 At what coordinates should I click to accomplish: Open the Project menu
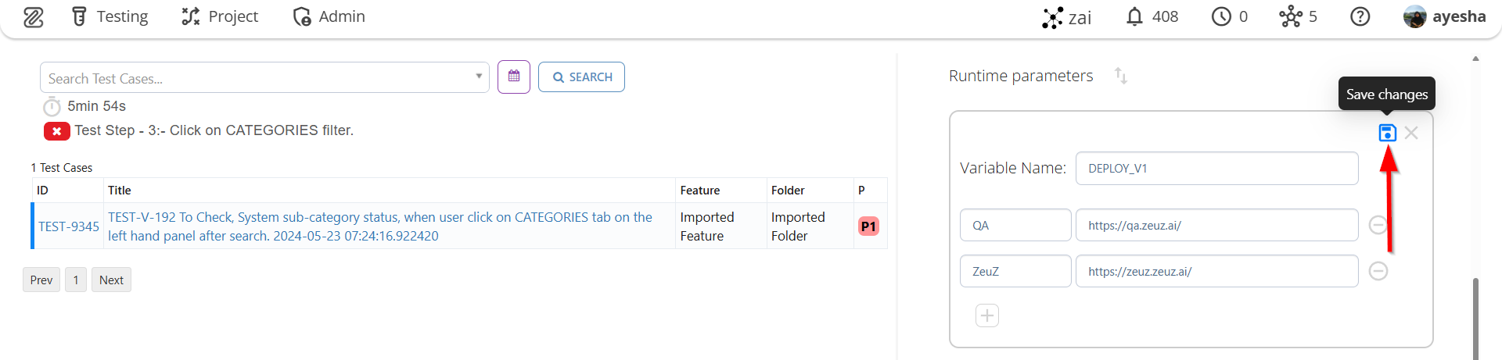point(220,16)
